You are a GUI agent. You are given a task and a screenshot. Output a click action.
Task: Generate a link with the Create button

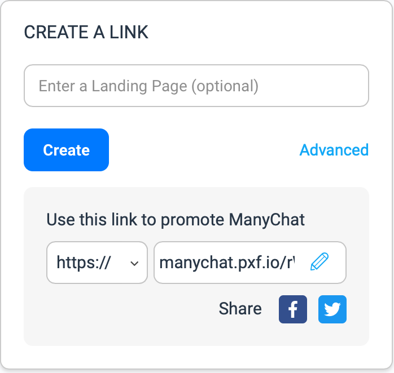pos(67,150)
